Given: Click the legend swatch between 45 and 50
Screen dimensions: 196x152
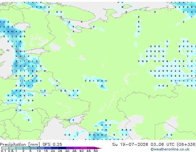Looking at the screenshot, I should [91, 148].
